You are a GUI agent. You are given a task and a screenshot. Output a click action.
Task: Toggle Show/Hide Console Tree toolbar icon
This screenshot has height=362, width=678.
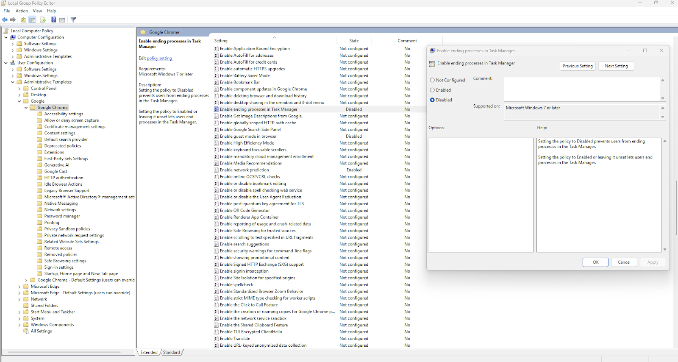coord(32,20)
